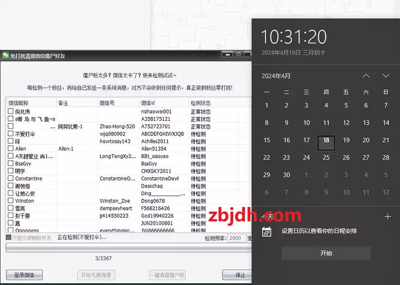400x285 pixels.
Task: Click the 10:31:20 clock display
Action: click(x=294, y=37)
